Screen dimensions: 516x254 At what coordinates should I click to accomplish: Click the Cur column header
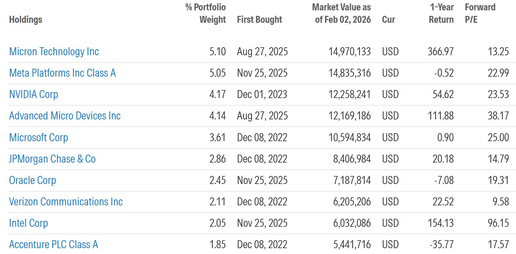(x=389, y=20)
